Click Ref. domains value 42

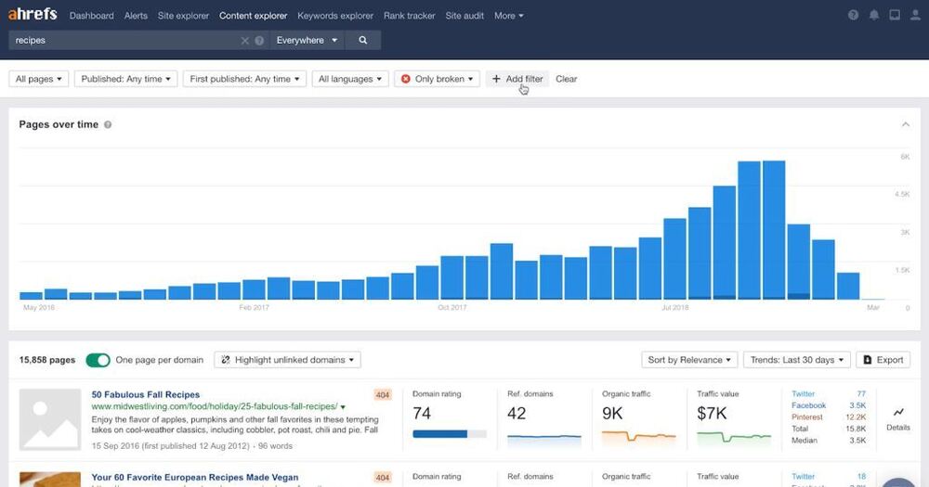coord(517,413)
